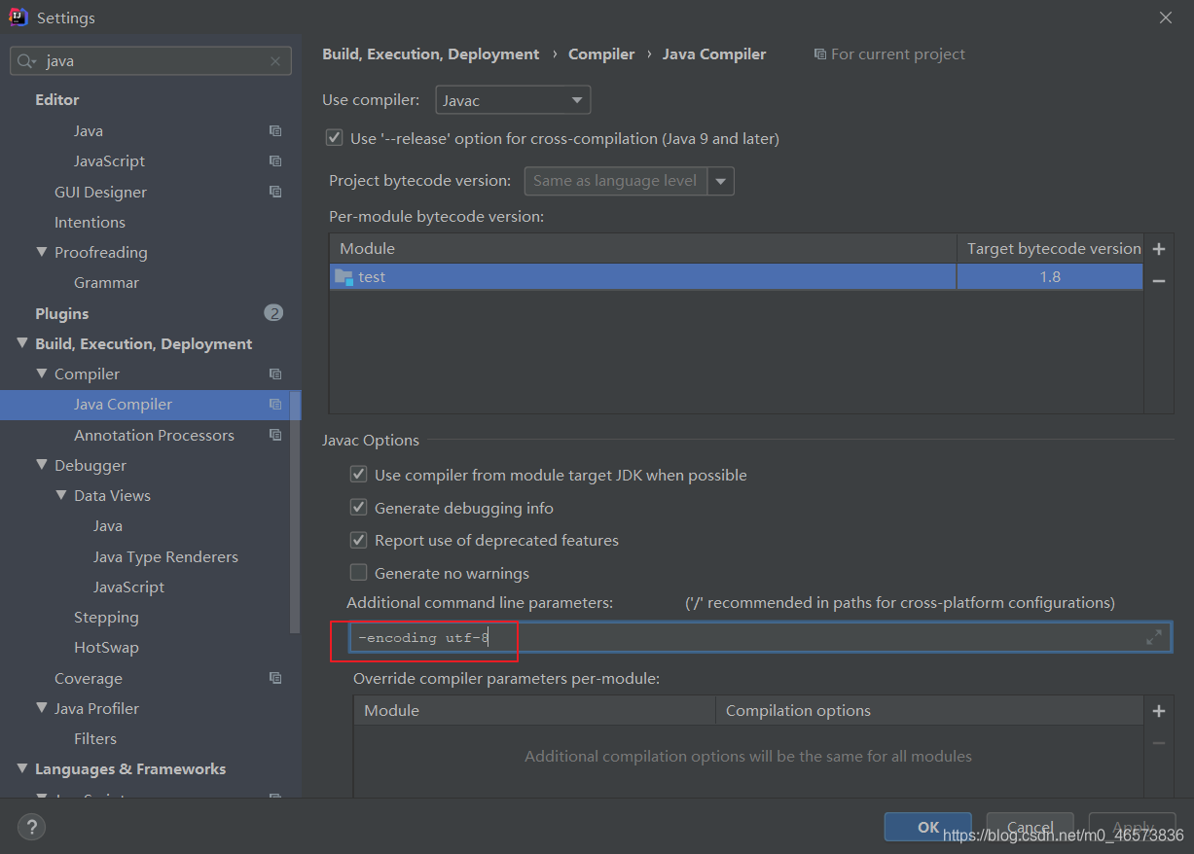Open Filters under Java Profiler
Image resolution: width=1194 pixels, height=854 pixels.
pyautogui.click(x=95, y=738)
